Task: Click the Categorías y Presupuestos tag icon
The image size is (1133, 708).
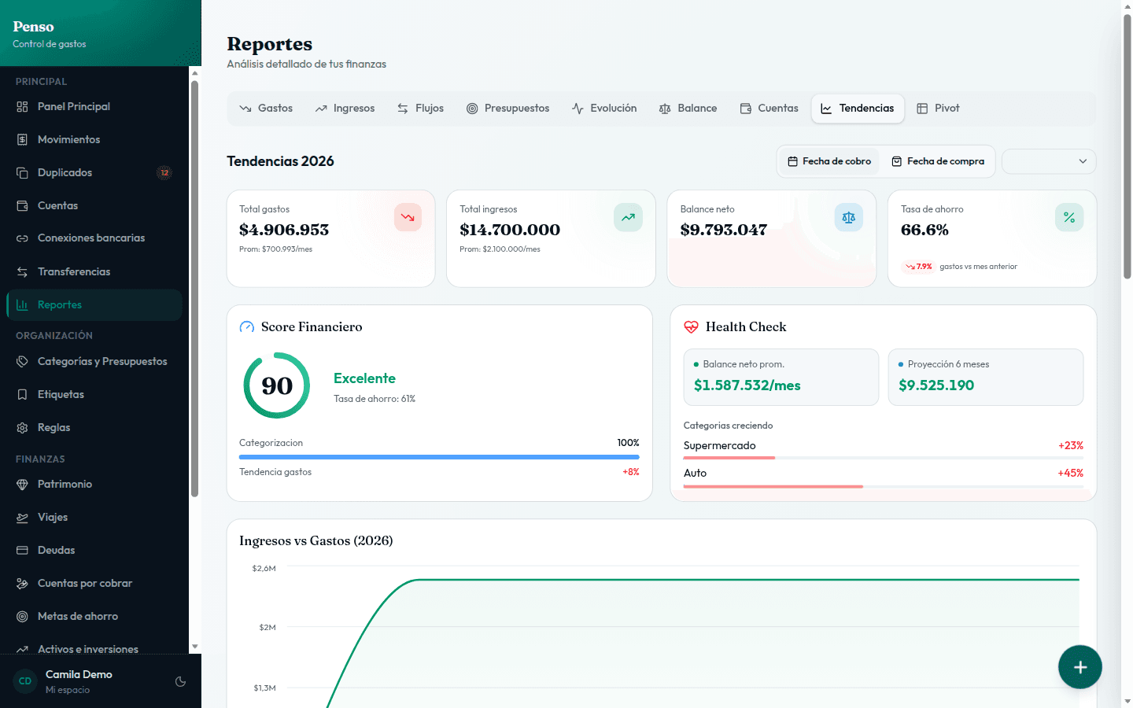Action: click(x=22, y=361)
